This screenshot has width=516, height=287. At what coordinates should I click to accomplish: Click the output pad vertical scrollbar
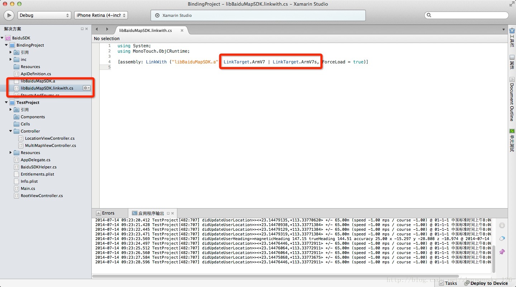[x=493, y=259]
